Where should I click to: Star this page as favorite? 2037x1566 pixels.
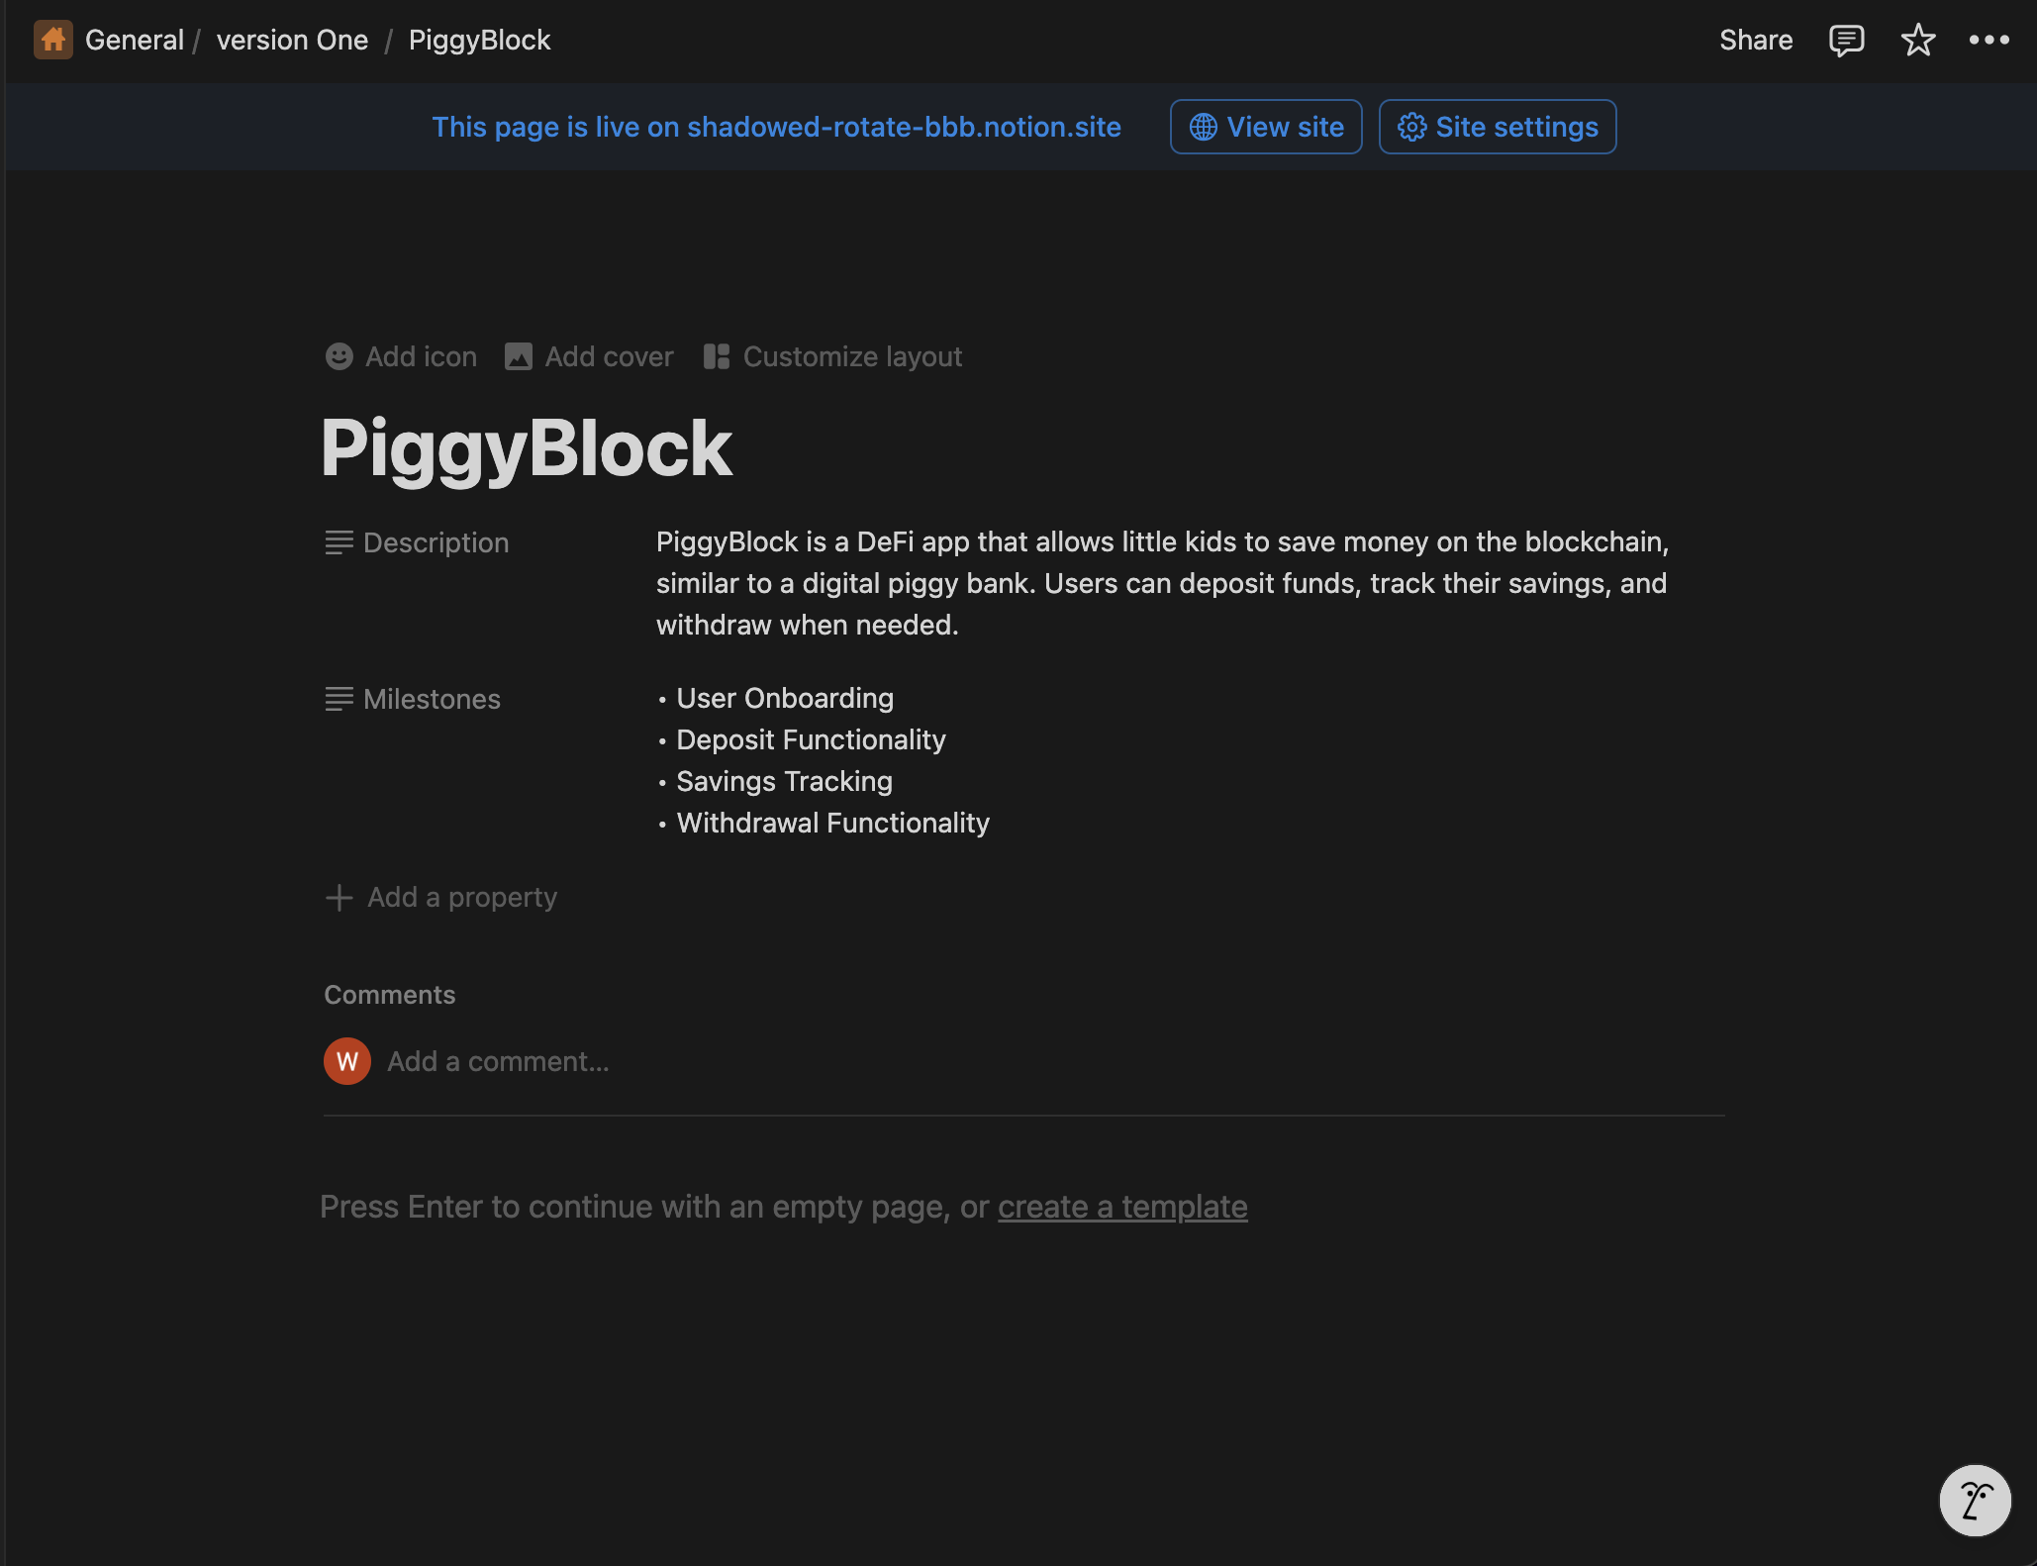pyautogui.click(x=1917, y=40)
